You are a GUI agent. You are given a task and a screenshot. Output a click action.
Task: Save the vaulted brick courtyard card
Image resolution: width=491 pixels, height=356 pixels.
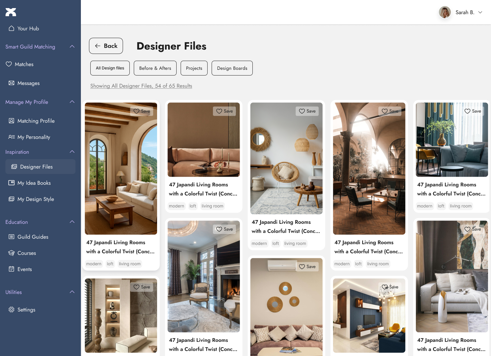tap(390, 111)
